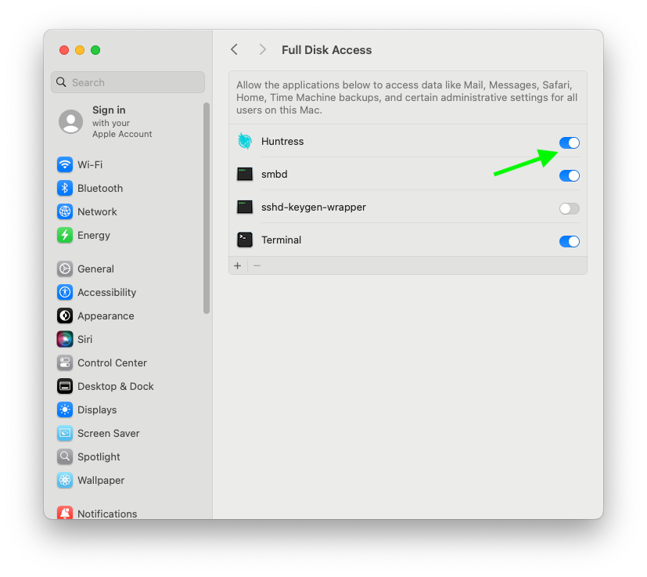The image size is (647, 577).
Task: Select the sshd-keygen-wrapper row label
Action: 314,207
